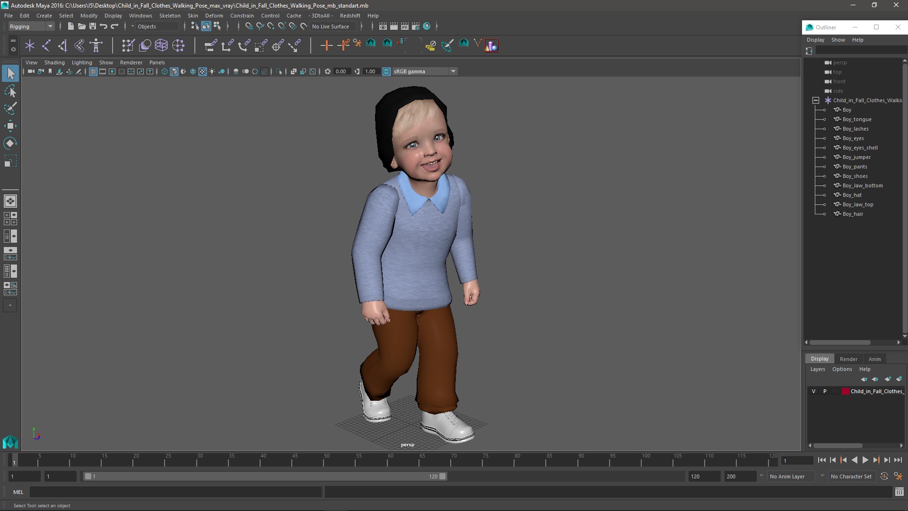Select Boy_jumper in the Outliner
The image size is (908, 511).
[856, 157]
